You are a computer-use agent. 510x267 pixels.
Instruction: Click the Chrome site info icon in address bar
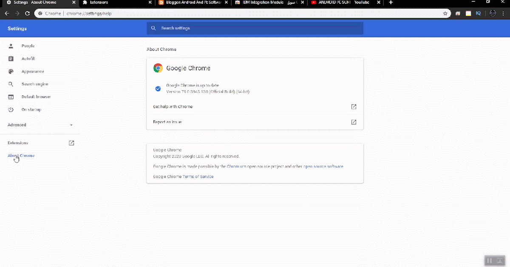[40, 14]
